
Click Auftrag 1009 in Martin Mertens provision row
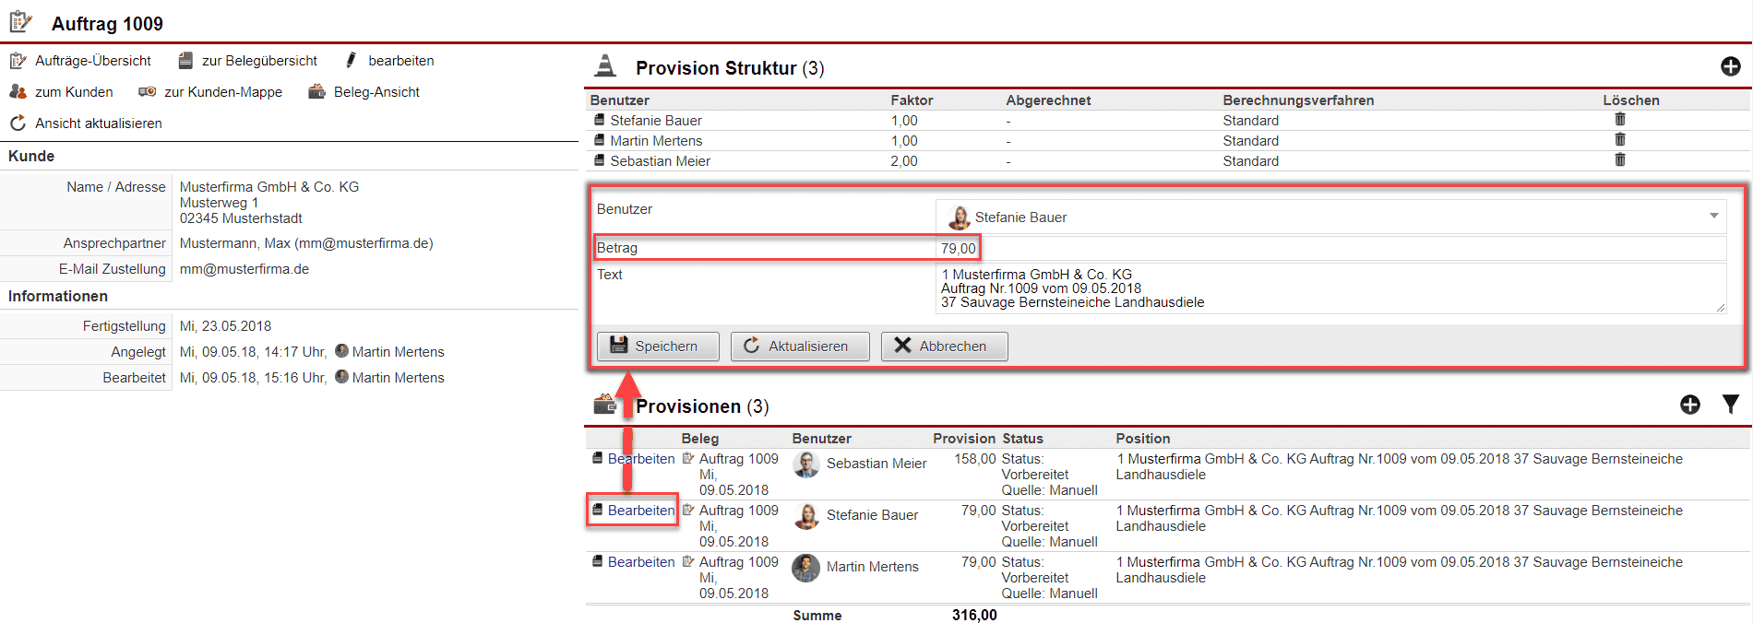738,562
